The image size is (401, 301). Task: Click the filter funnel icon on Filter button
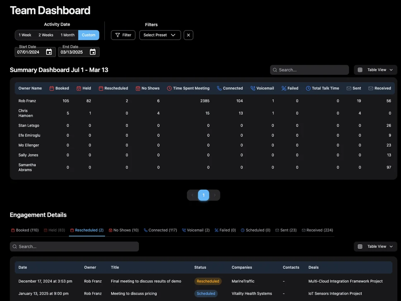point(117,35)
